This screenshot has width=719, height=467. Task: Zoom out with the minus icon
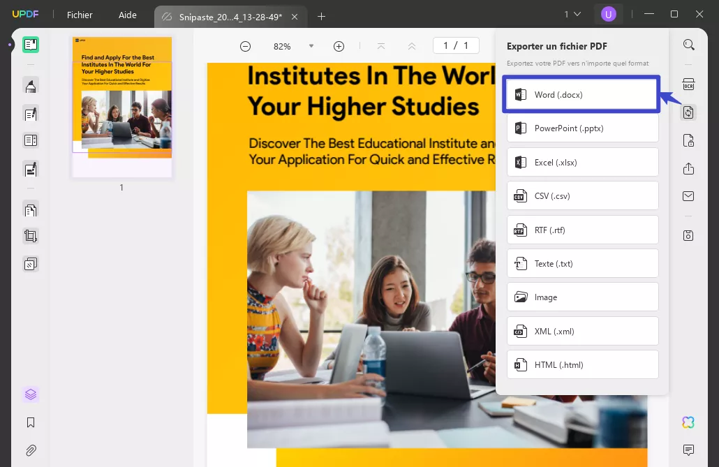[245, 46]
